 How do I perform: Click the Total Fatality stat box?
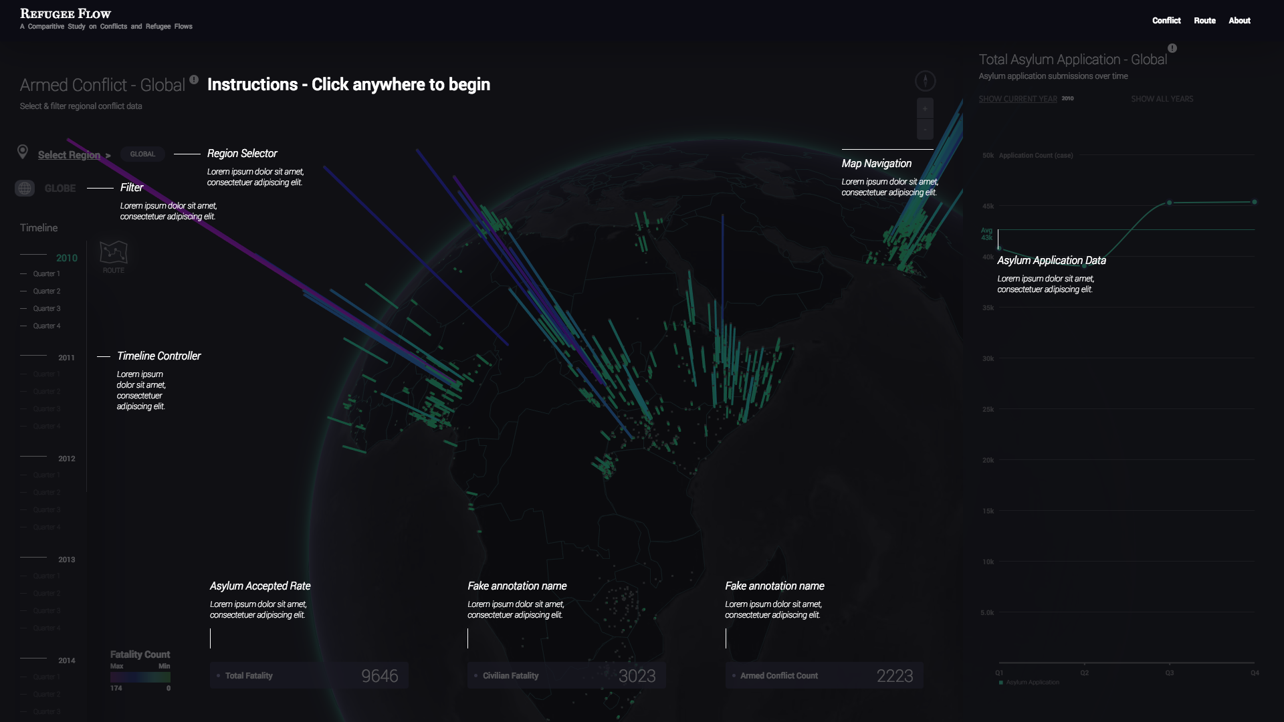[x=309, y=676]
